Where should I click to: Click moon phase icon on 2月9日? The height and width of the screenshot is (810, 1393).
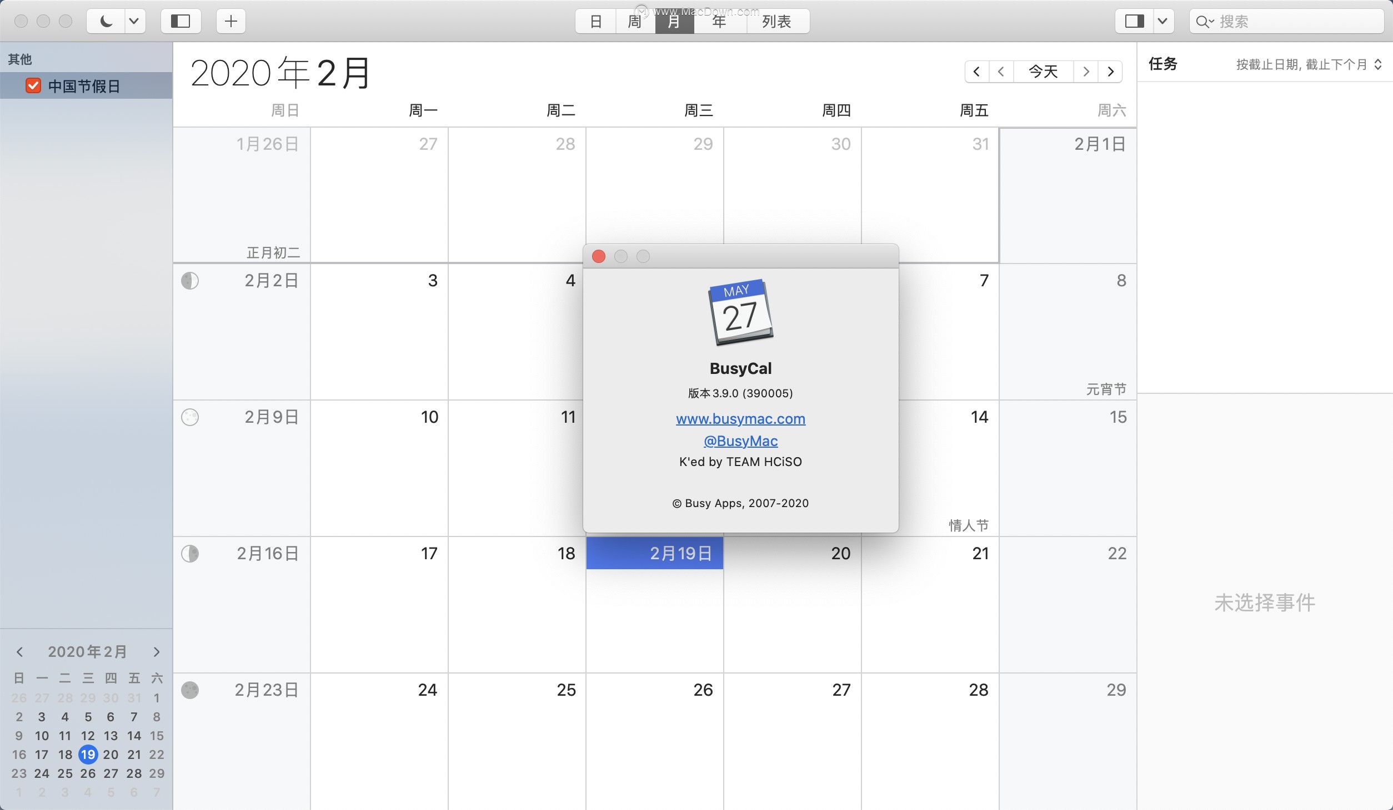[190, 417]
